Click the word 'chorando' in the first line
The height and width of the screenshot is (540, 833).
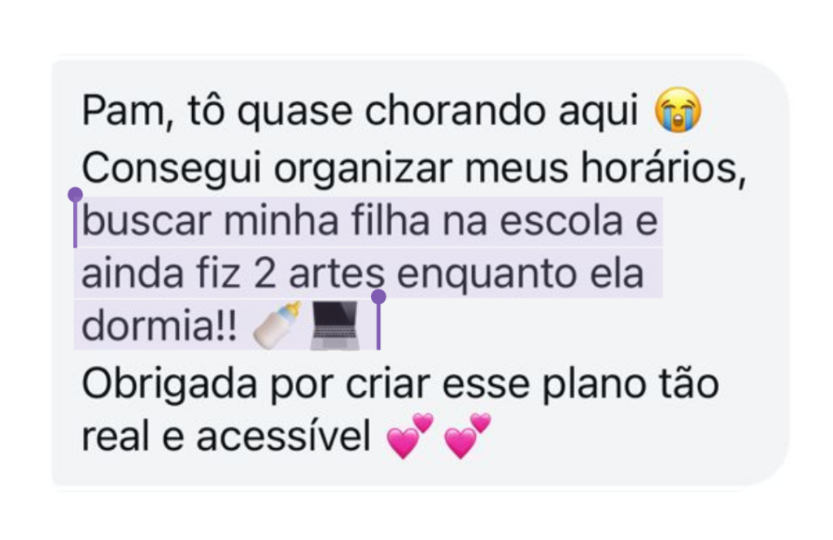[456, 111]
